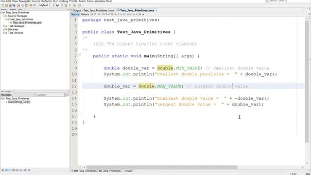Click the Copy toolbar icon

coord(22,5)
